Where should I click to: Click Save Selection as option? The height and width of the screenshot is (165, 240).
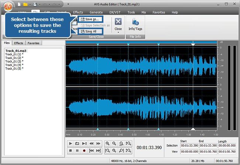pyautogui.click(x=95, y=25)
